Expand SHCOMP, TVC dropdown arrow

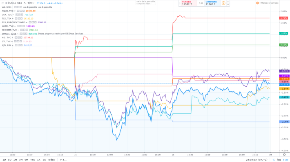(18, 30)
